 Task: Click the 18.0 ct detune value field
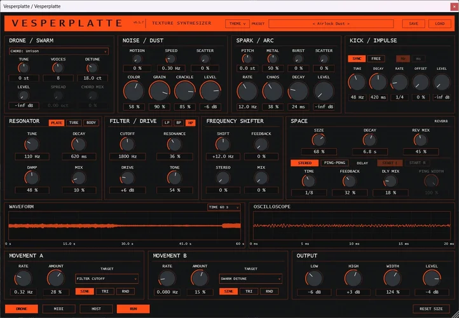(93, 78)
